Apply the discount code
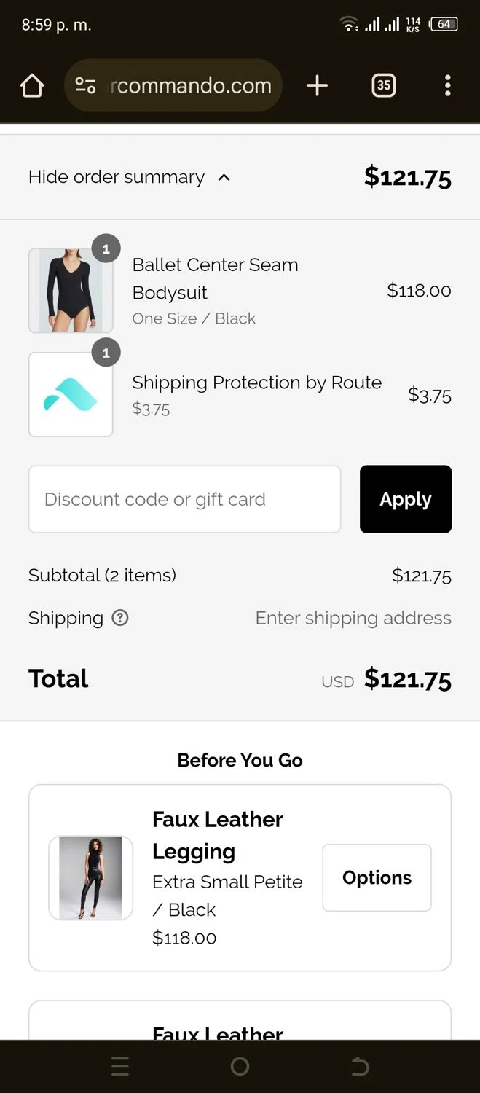 pos(405,499)
